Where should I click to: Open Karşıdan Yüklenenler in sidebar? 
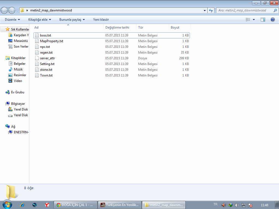click(x=19, y=35)
